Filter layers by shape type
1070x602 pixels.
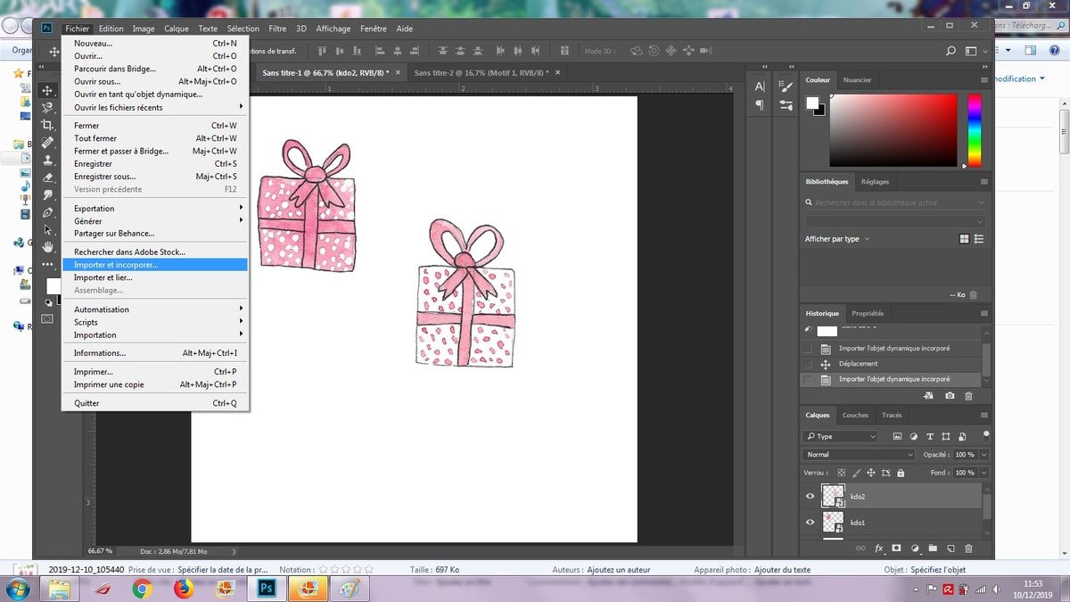tap(948, 436)
